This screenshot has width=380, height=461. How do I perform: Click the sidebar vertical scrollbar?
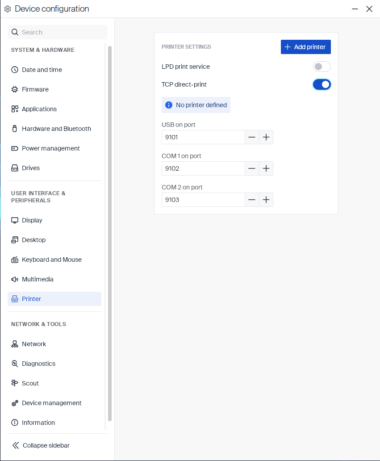click(x=110, y=234)
